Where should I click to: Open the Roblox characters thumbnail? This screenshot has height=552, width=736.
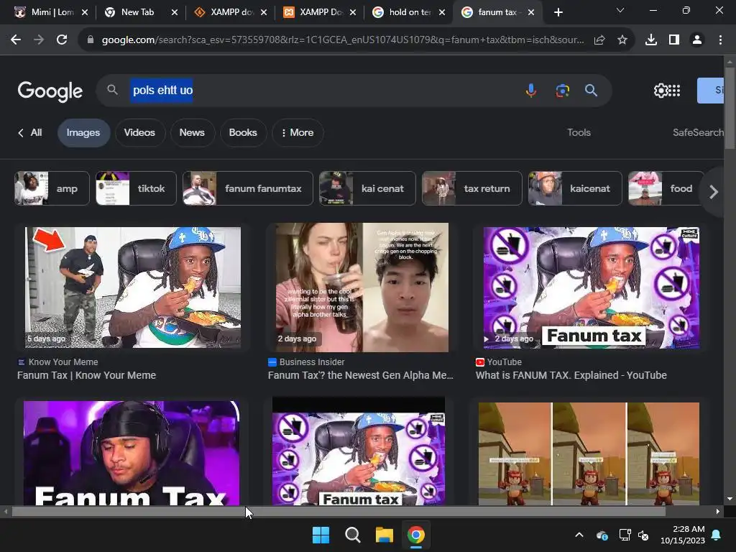(x=589, y=454)
